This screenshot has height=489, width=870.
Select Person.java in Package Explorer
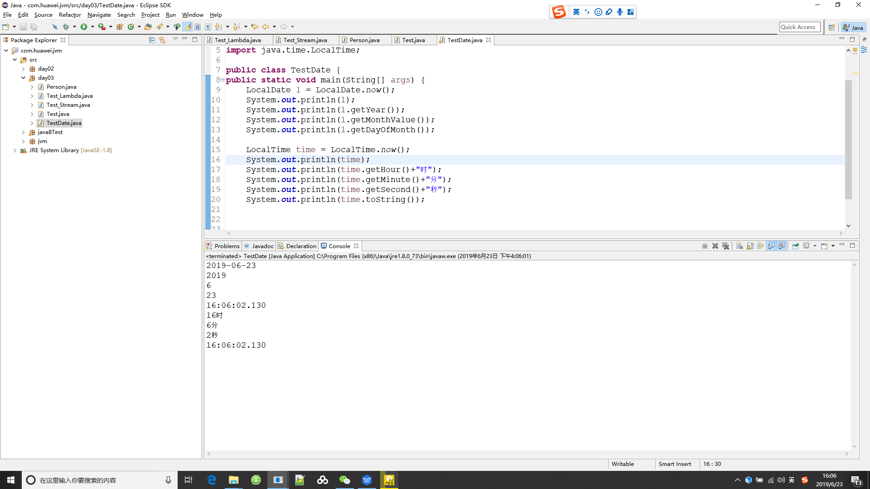(61, 87)
